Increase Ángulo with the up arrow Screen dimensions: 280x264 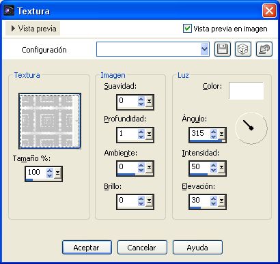point(214,132)
